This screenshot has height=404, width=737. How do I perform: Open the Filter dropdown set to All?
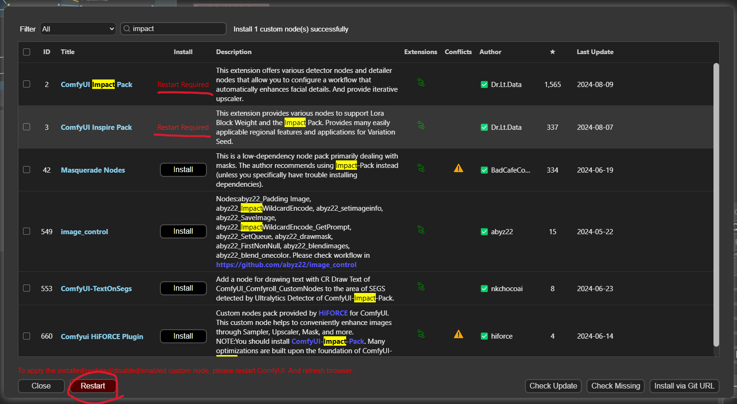(x=78, y=29)
